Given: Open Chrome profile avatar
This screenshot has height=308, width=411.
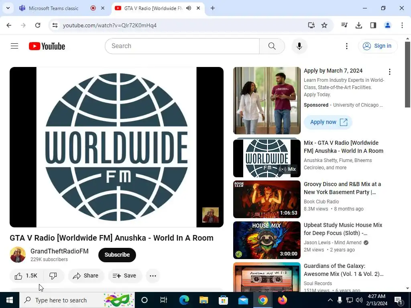Looking at the screenshot, I should (388, 25).
